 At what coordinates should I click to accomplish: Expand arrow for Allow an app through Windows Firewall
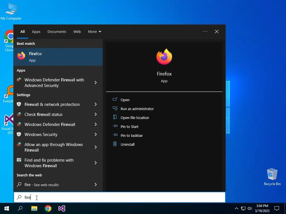pos(96,147)
